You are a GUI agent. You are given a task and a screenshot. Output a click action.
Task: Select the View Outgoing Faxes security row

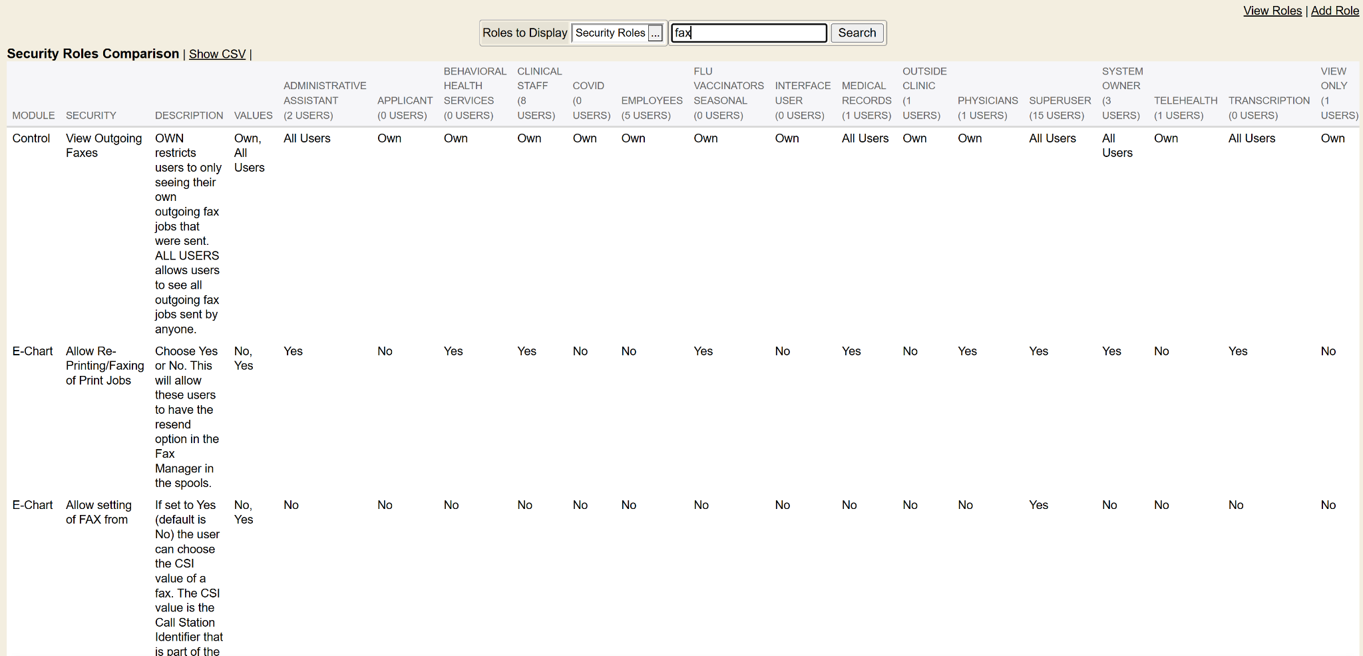[103, 146]
